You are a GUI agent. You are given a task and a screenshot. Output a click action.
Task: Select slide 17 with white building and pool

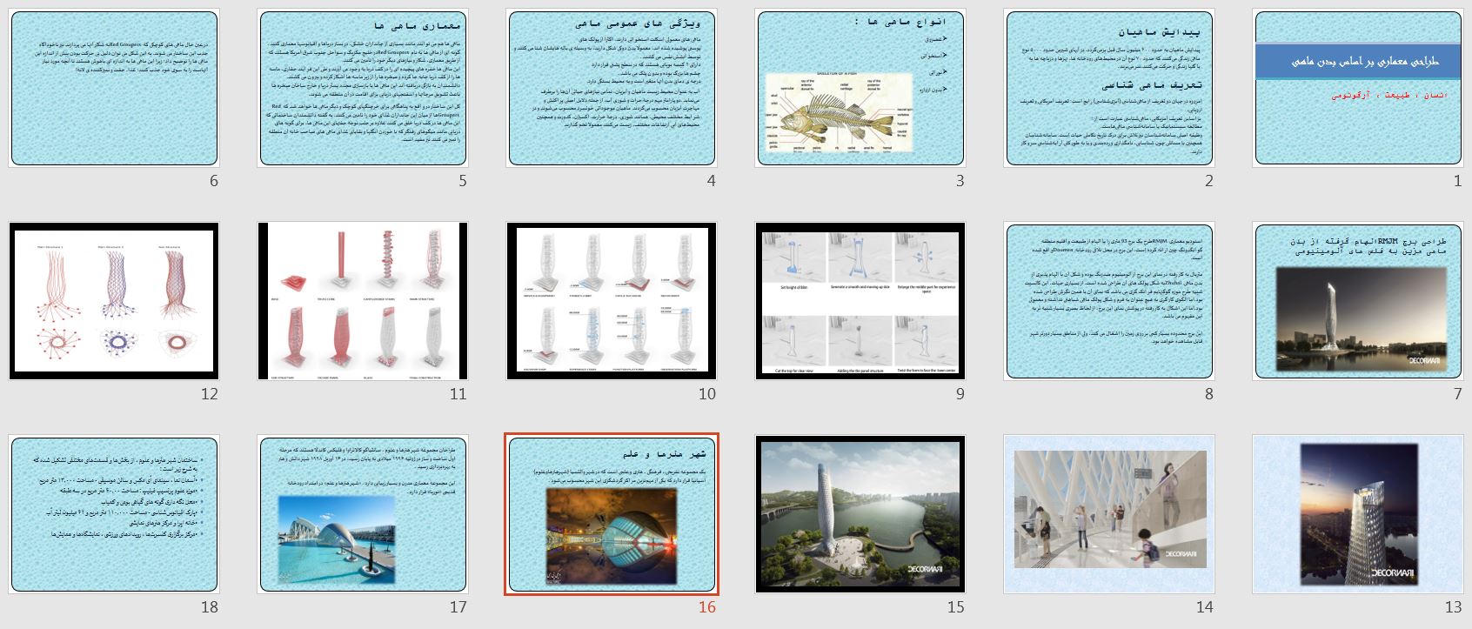362,514
